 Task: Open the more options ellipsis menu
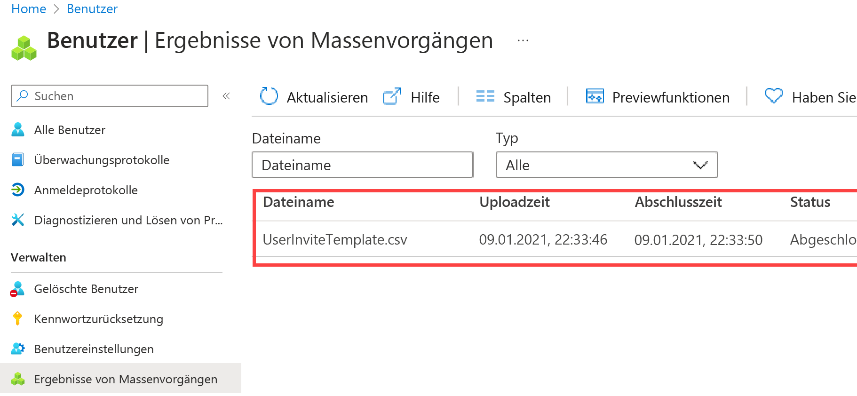pos(523,41)
